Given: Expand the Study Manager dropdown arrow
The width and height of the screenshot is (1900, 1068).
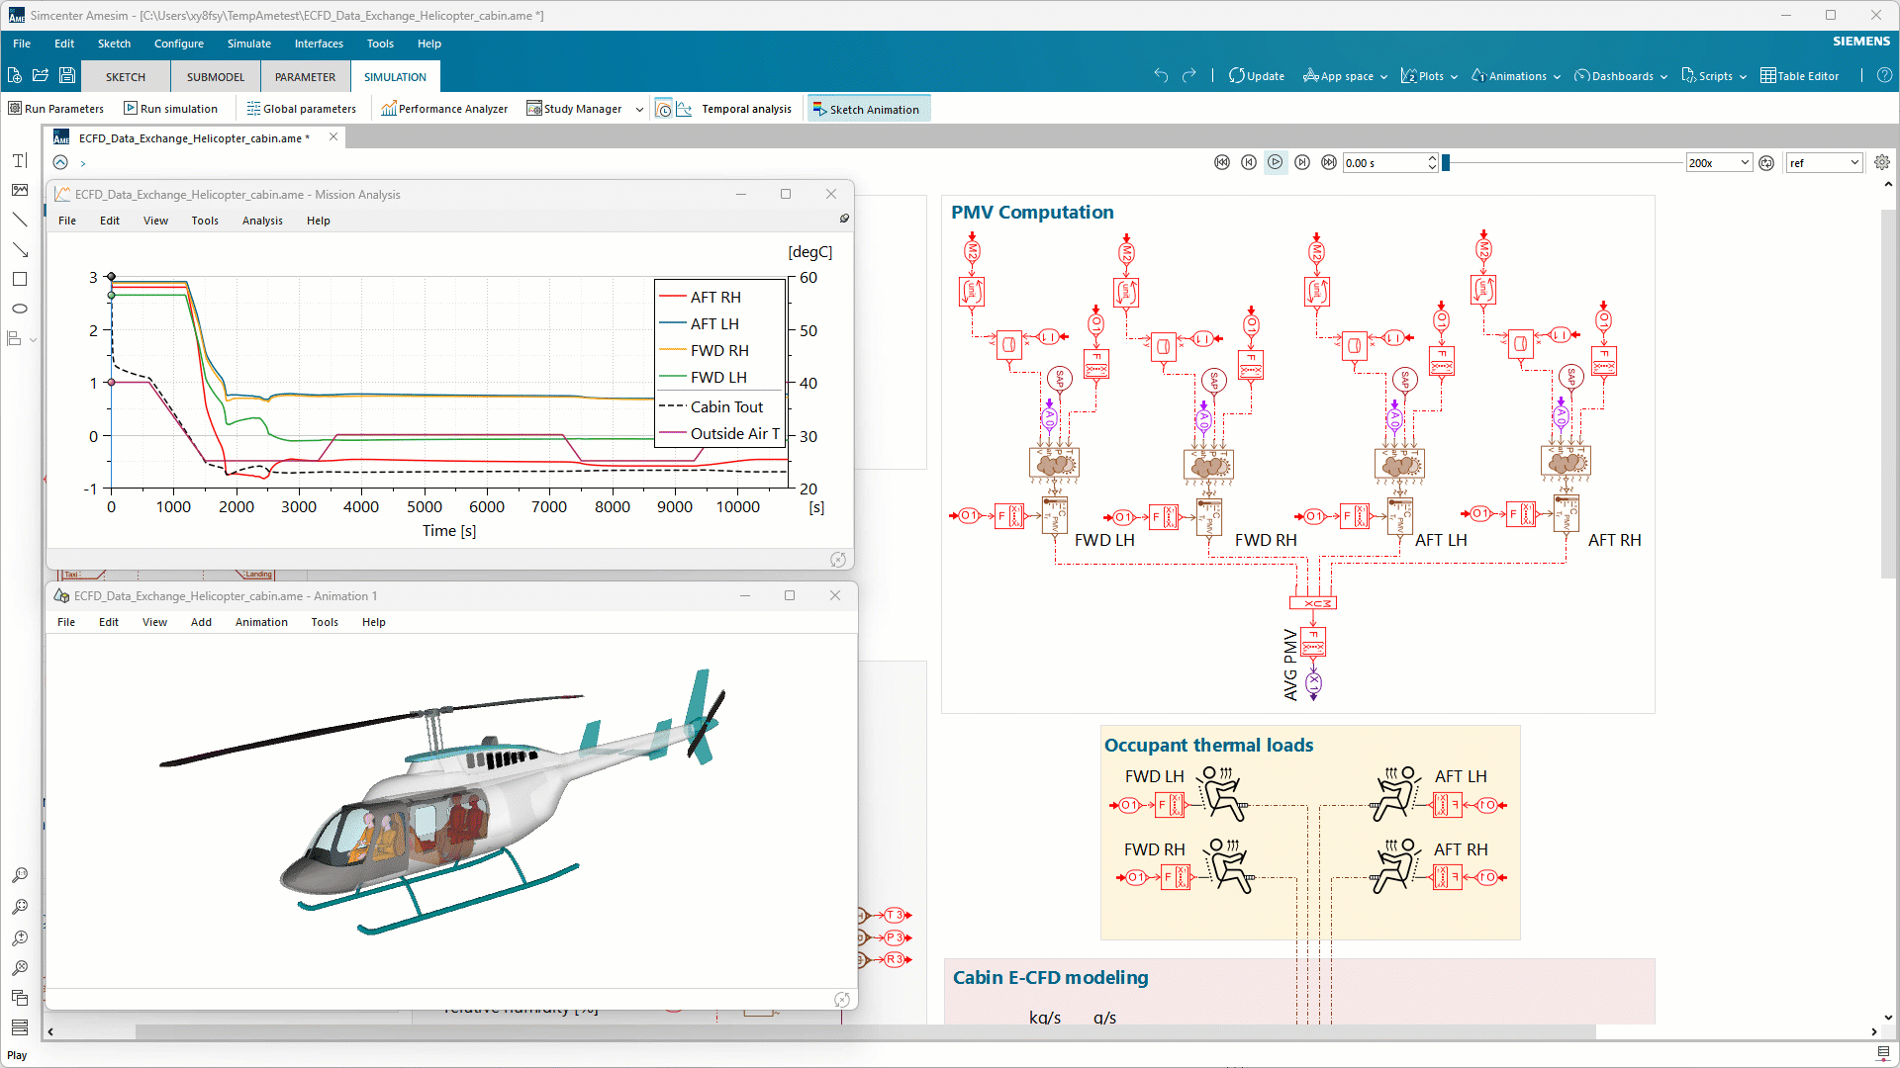Looking at the screenshot, I should pyautogui.click(x=639, y=109).
